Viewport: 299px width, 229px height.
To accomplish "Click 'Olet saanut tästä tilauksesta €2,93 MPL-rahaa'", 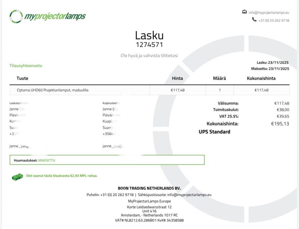I will (62, 176).
